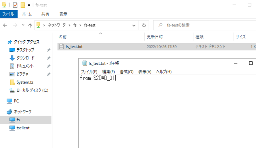Screen dimensions: 256x148
Task: Open the ファイル(F) menu in Notepad
Action: pyautogui.click(x=89, y=72)
